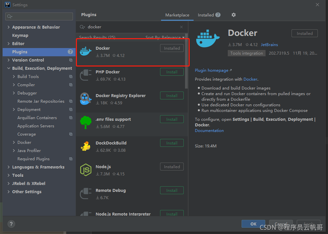This screenshot has width=328, height=234.
Task: Expand the Tools section
Action: (9, 175)
